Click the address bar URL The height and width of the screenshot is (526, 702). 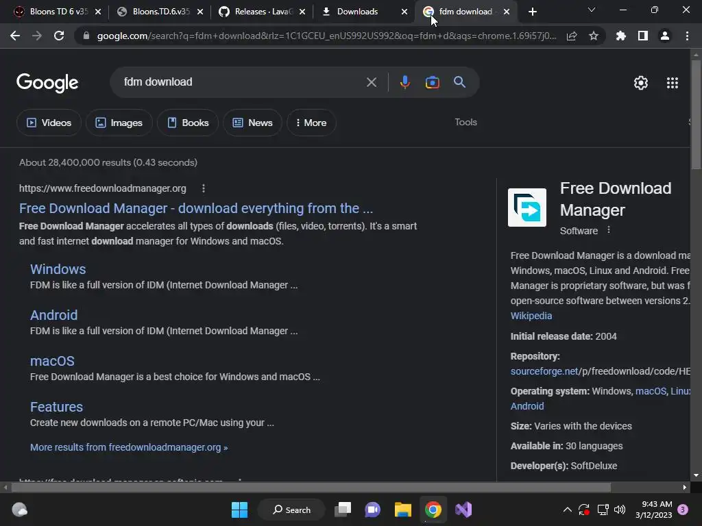point(326,36)
